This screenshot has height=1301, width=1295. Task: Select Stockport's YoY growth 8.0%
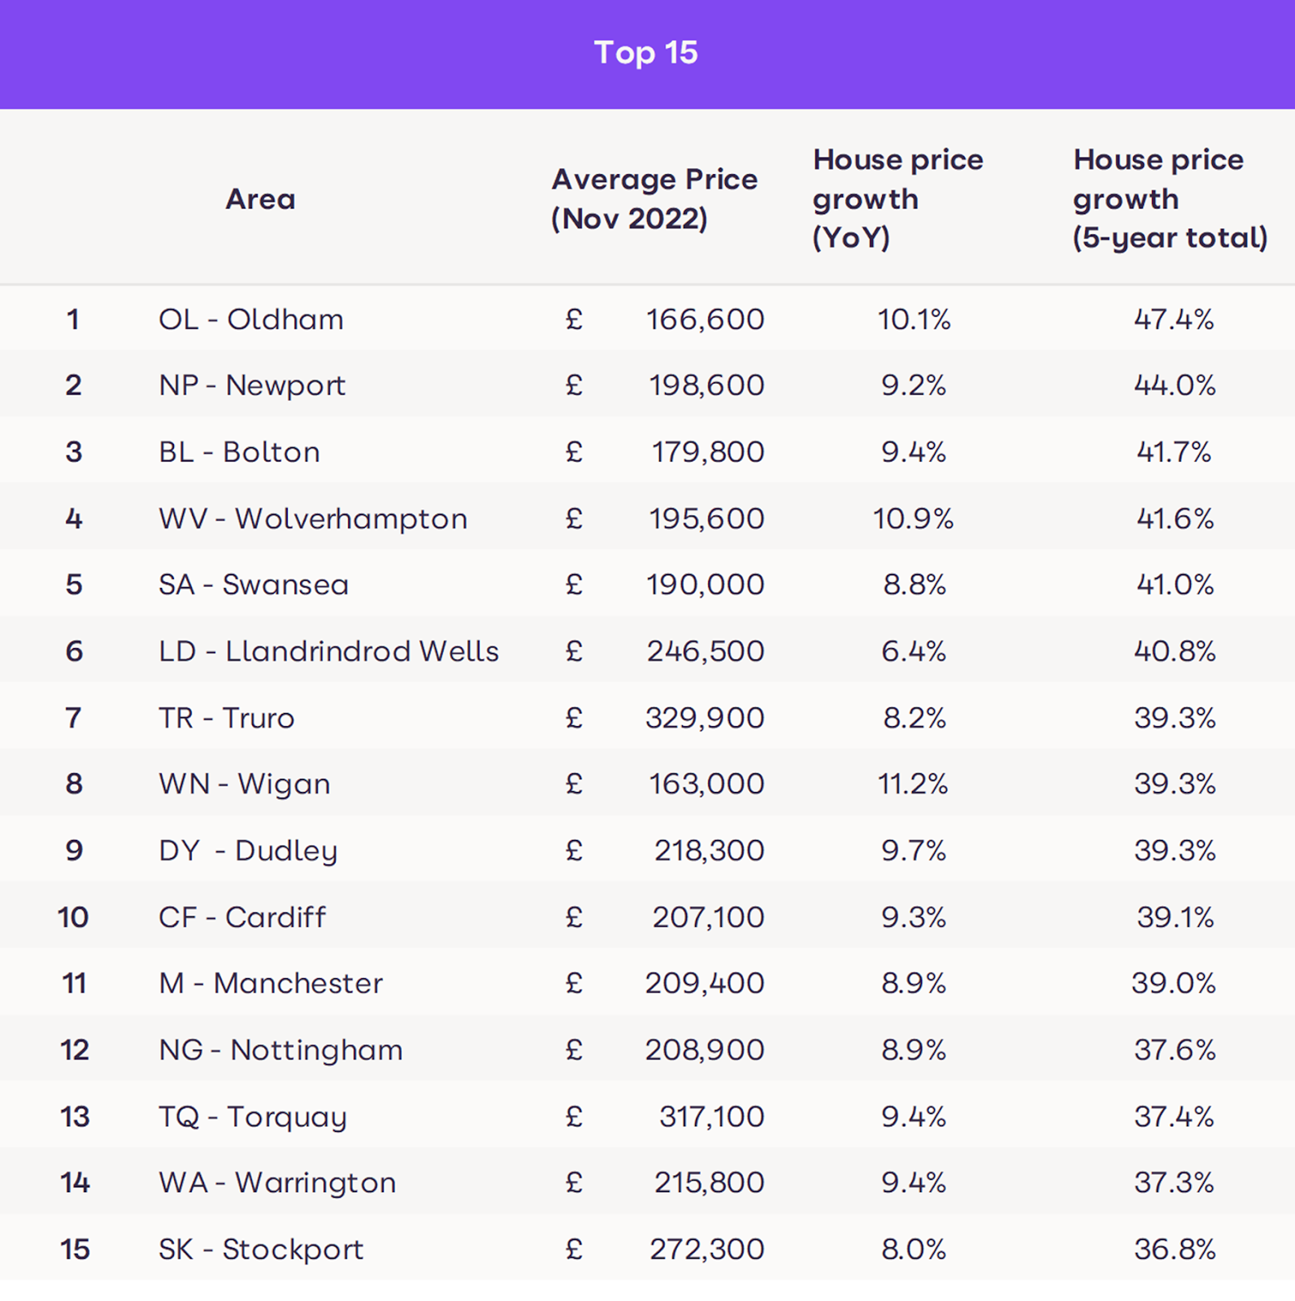[x=914, y=1250]
